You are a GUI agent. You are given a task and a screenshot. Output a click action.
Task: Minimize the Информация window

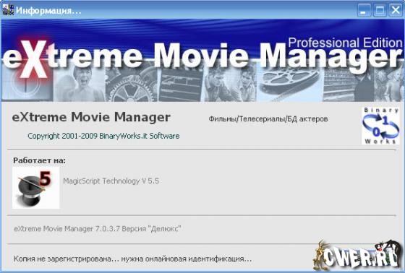(x=364, y=10)
